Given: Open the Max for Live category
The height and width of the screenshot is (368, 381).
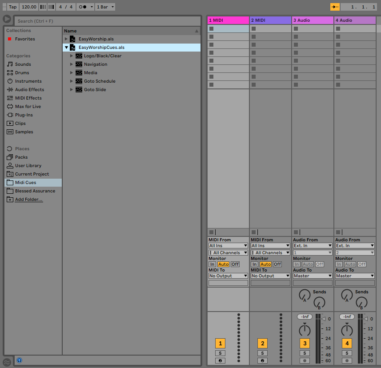Looking at the screenshot, I should [28, 106].
